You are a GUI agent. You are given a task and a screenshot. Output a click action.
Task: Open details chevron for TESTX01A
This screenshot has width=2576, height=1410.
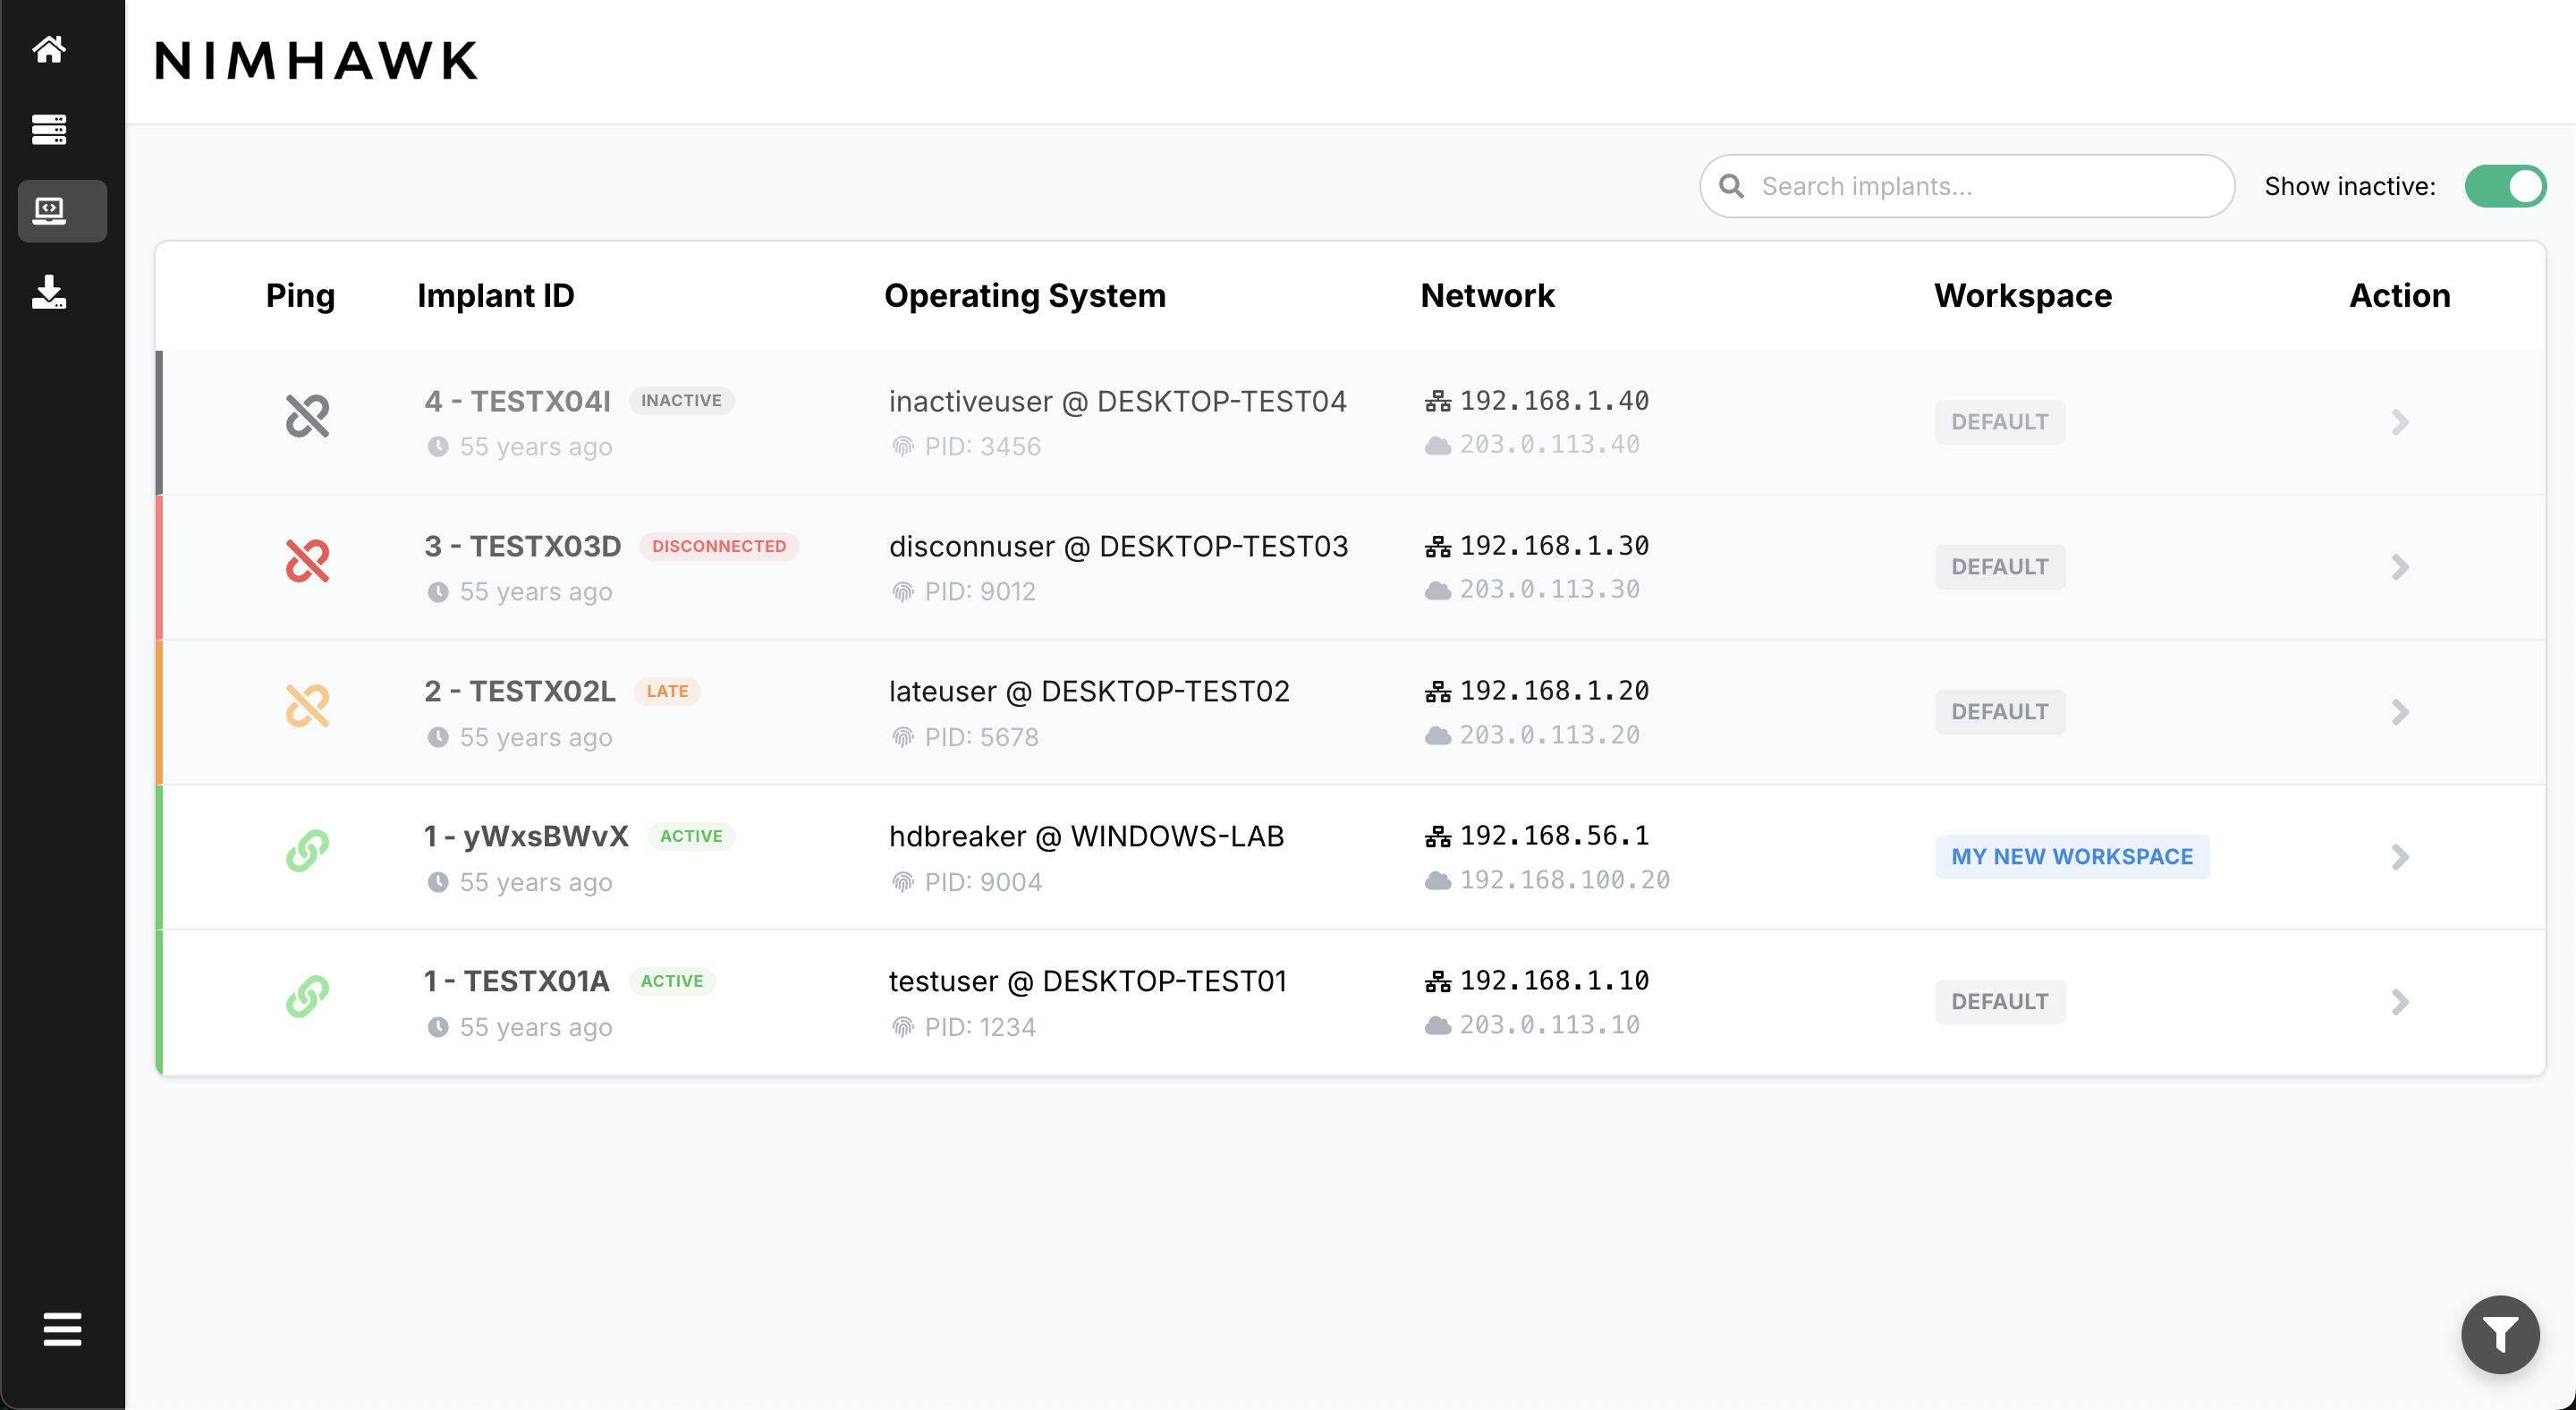(2400, 1002)
